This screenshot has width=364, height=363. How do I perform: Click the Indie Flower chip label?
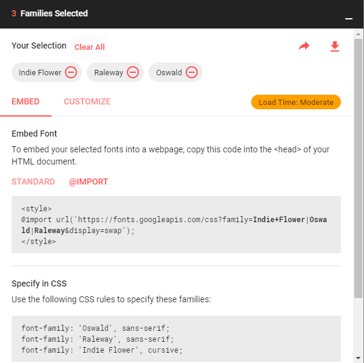point(40,73)
